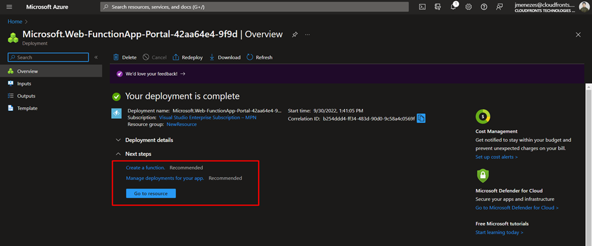This screenshot has height=246, width=592.
Task: Open the NewResource resource group link
Action: tap(182, 124)
